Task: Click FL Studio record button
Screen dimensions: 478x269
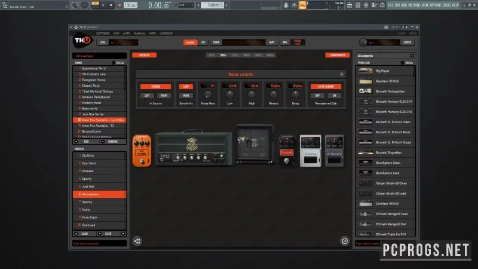Action: coord(119,5)
